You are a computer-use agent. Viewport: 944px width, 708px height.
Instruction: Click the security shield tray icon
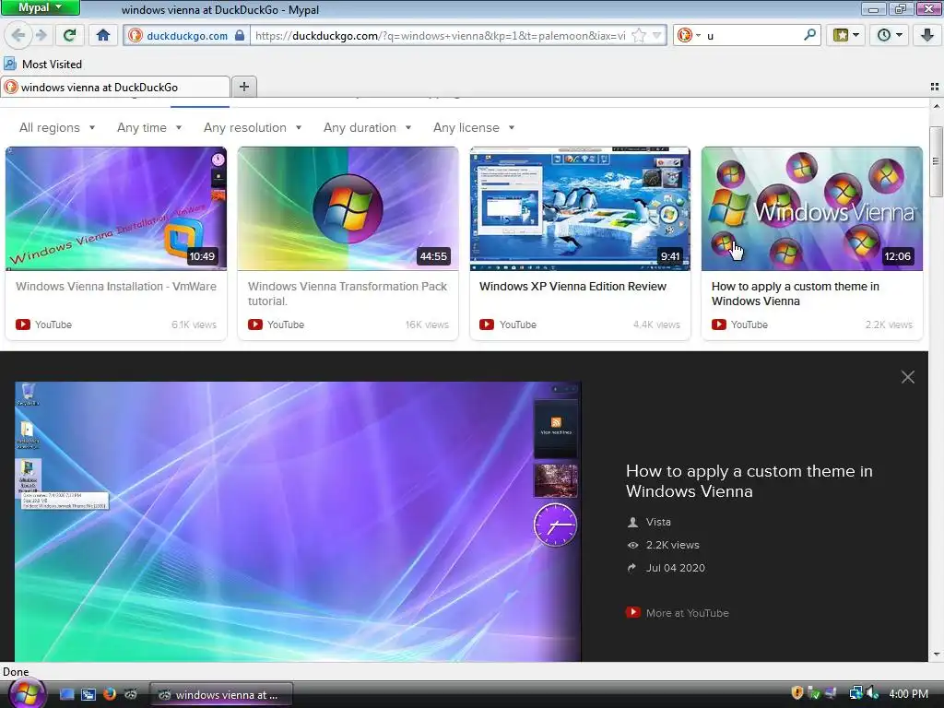point(796,693)
